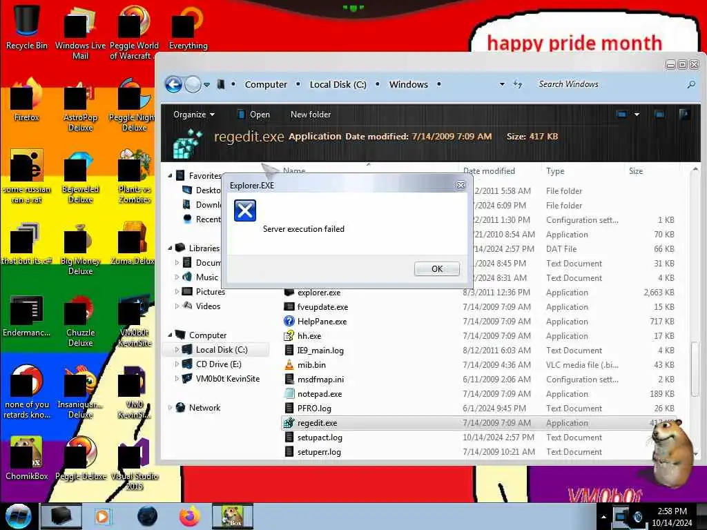Viewport: 707px width, 530px height.
Task: Select the PFRO.log file
Action: (x=314, y=409)
